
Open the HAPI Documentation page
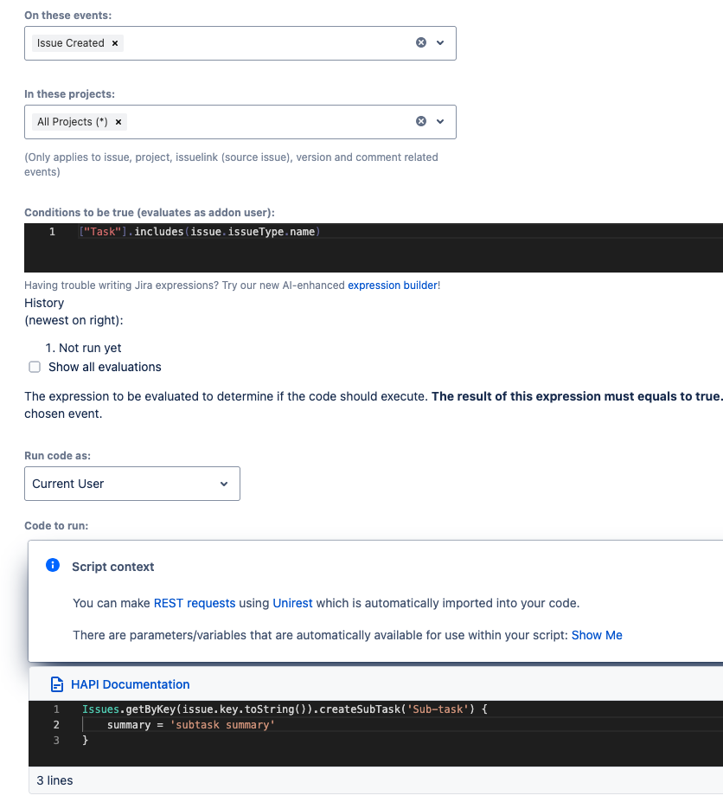(x=130, y=683)
